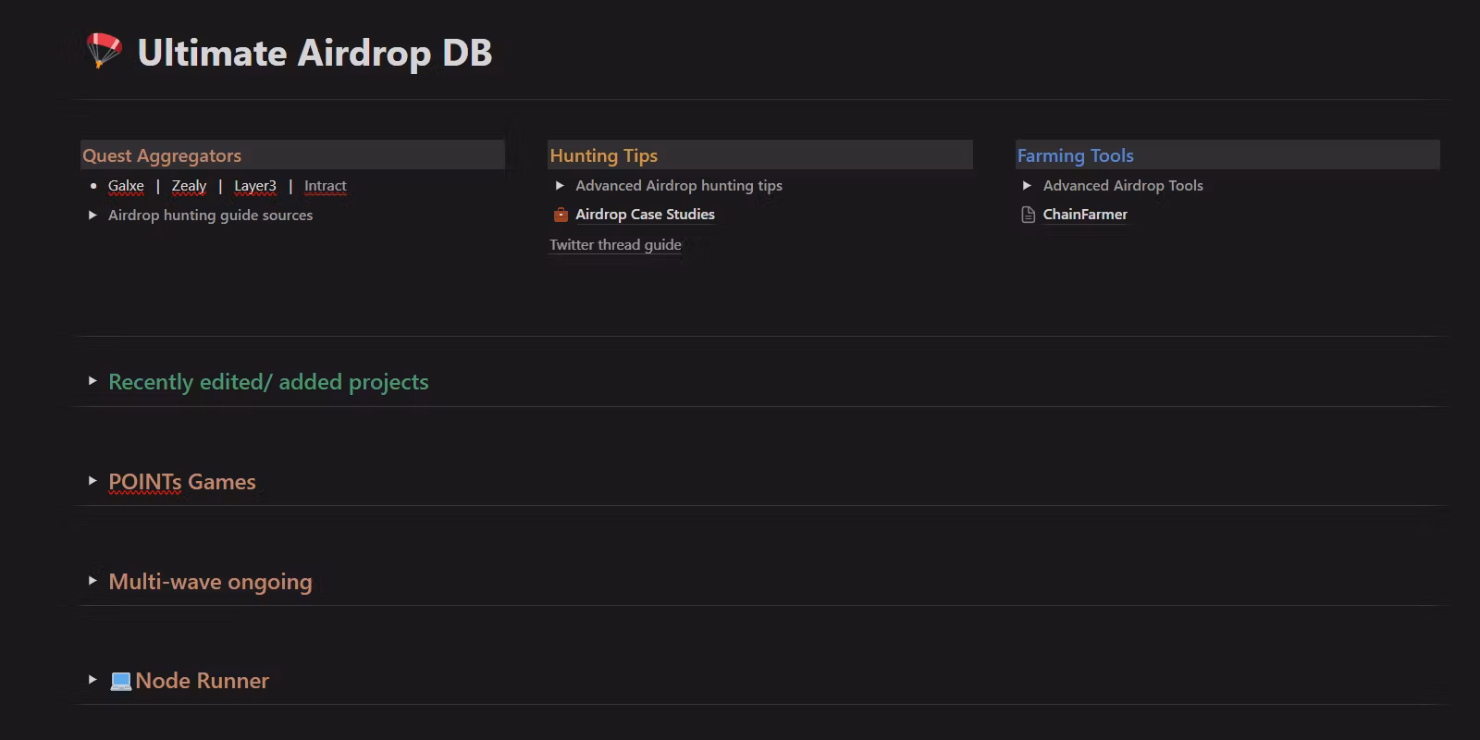Expand Airdrop hunting guide sources toggle

pyautogui.click(x=92, y=215)
